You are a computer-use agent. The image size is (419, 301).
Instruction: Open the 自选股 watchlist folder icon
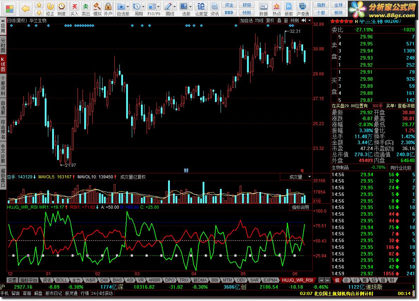point(121,6)
